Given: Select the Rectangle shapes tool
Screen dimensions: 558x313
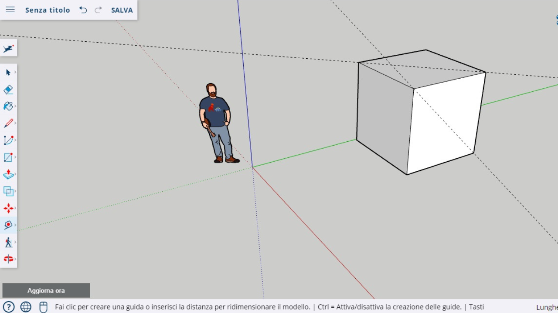Looking at the screenshot, I should coord(8,157).
